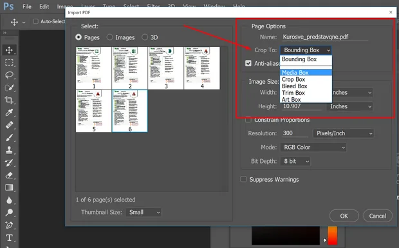
Task: Choose the Clone Stamp tool
Action: coord(9,150)
